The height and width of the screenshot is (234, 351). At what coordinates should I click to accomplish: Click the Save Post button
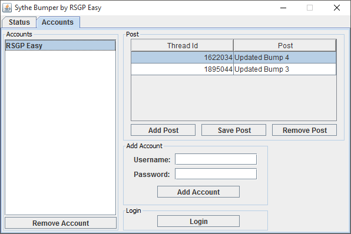point(234,130)
